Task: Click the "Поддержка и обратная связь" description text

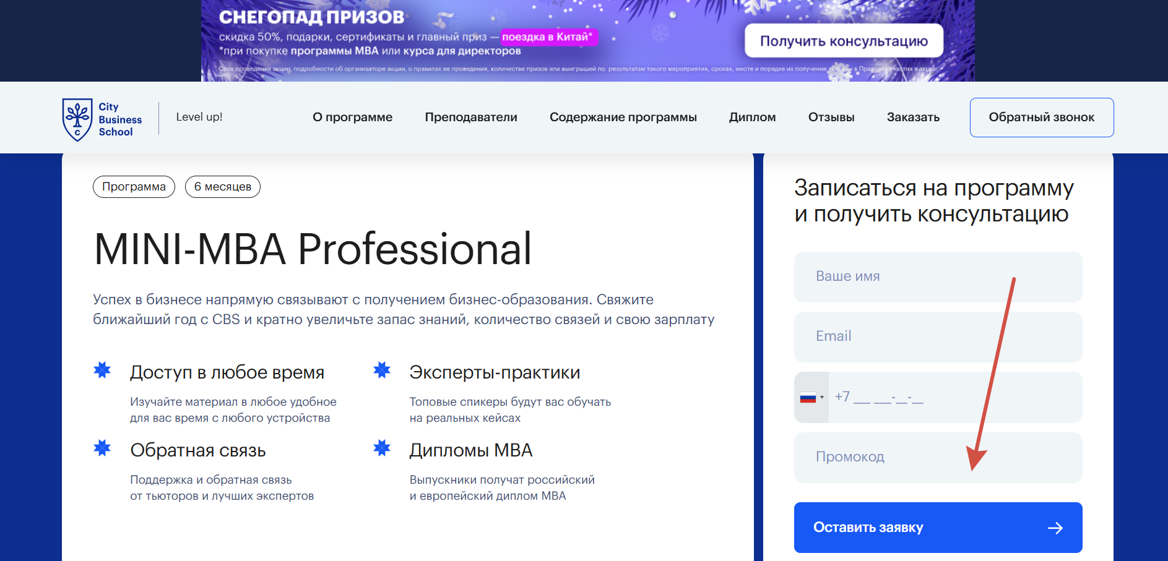Action: pyautogui.click(x=211, y=480)
